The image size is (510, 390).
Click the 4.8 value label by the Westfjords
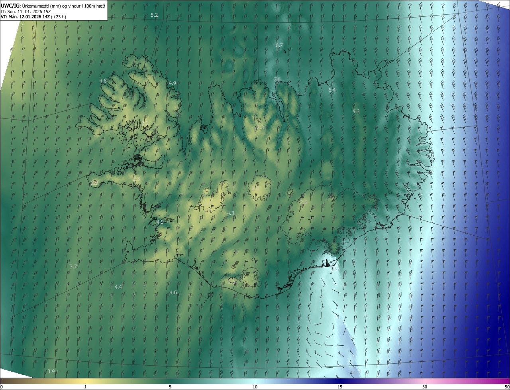click(x=103, y=81)
